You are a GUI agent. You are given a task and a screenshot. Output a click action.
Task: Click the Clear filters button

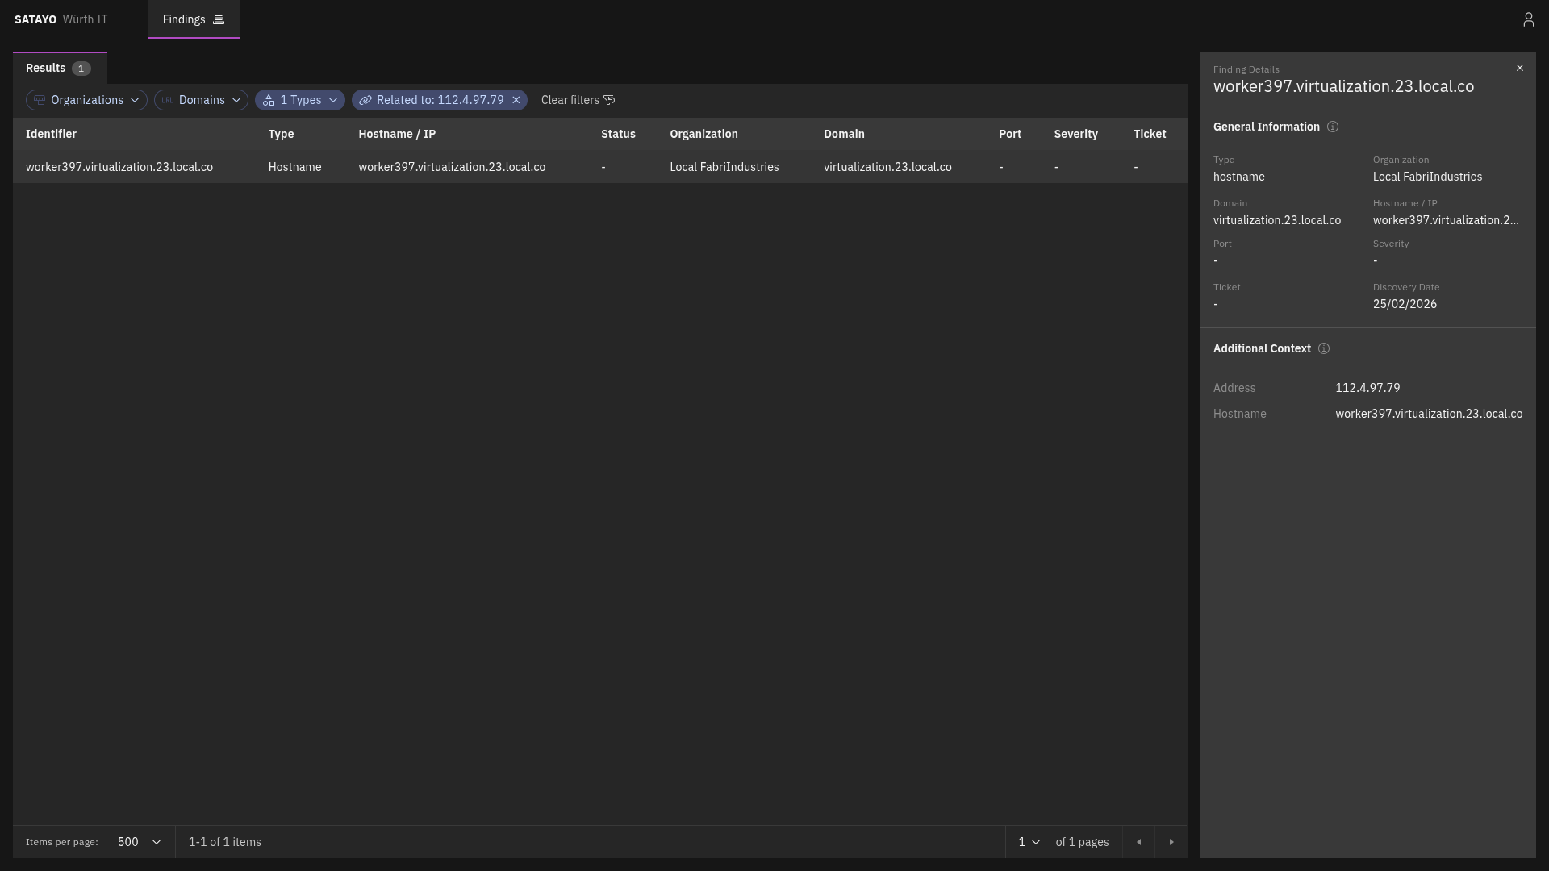click(570, 100)
